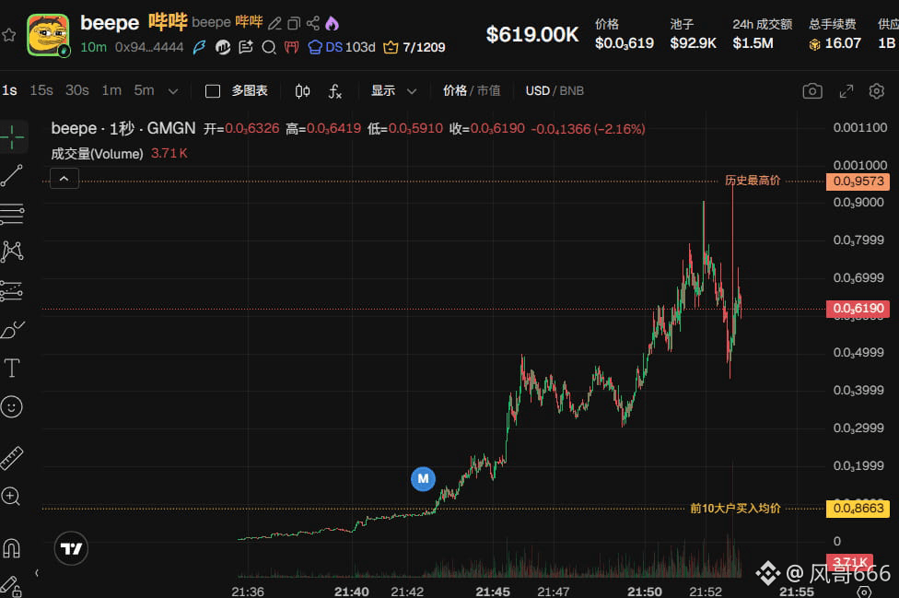Open the chart analytics circle icon
The width and height of the screenshot is (899, 598).
pos(223,47)
